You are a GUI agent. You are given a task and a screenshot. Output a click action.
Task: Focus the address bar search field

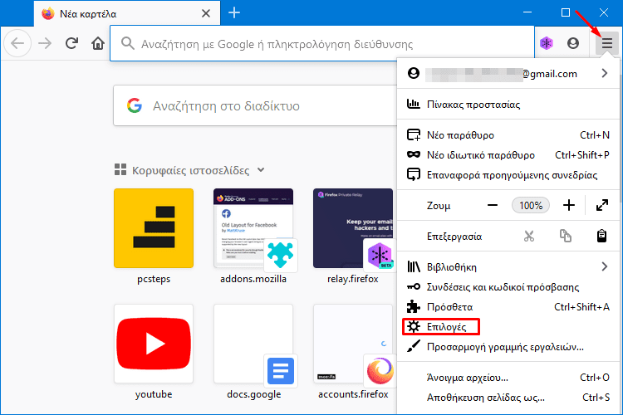click(321, 43)
